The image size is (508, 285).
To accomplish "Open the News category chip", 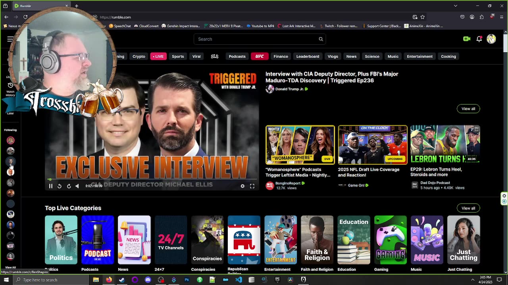I will [x=351, y=56].
